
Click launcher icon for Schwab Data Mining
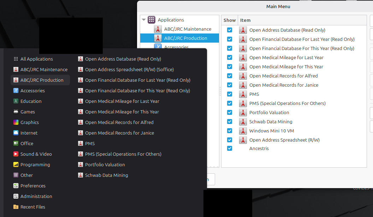tap(81, 175)
